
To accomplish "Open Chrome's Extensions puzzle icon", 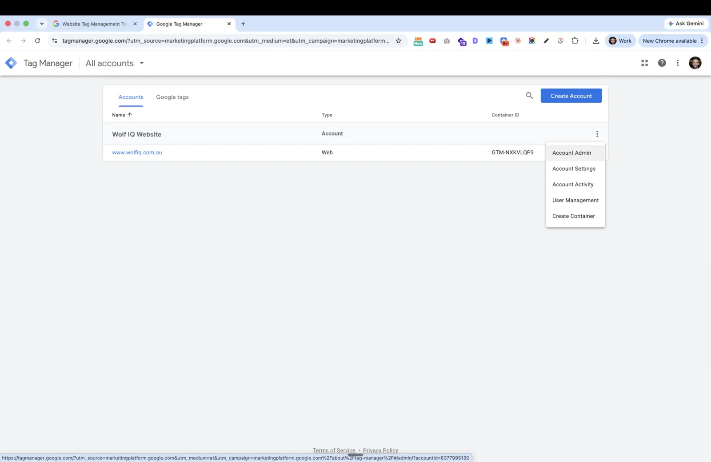I will click(575, 41).
